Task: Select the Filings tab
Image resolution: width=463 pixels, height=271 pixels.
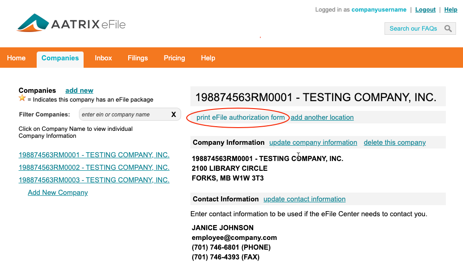Action: click(x=137, y=58)
